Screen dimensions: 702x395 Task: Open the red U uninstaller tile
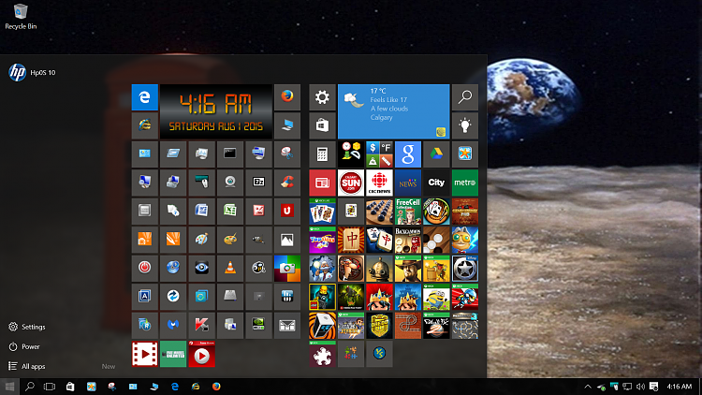(287, 211)
